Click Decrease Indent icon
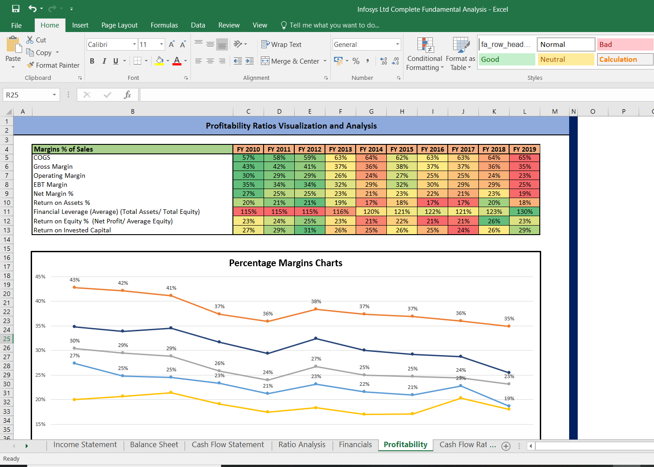The width and height of the screenshot is (654, 467). tap(238, 61)
